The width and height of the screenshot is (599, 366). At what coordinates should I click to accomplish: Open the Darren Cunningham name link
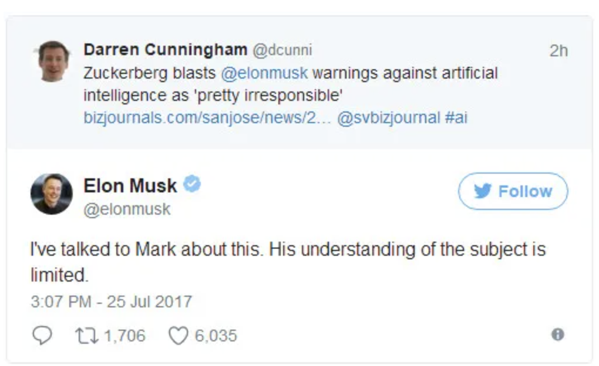click(165, 50)
